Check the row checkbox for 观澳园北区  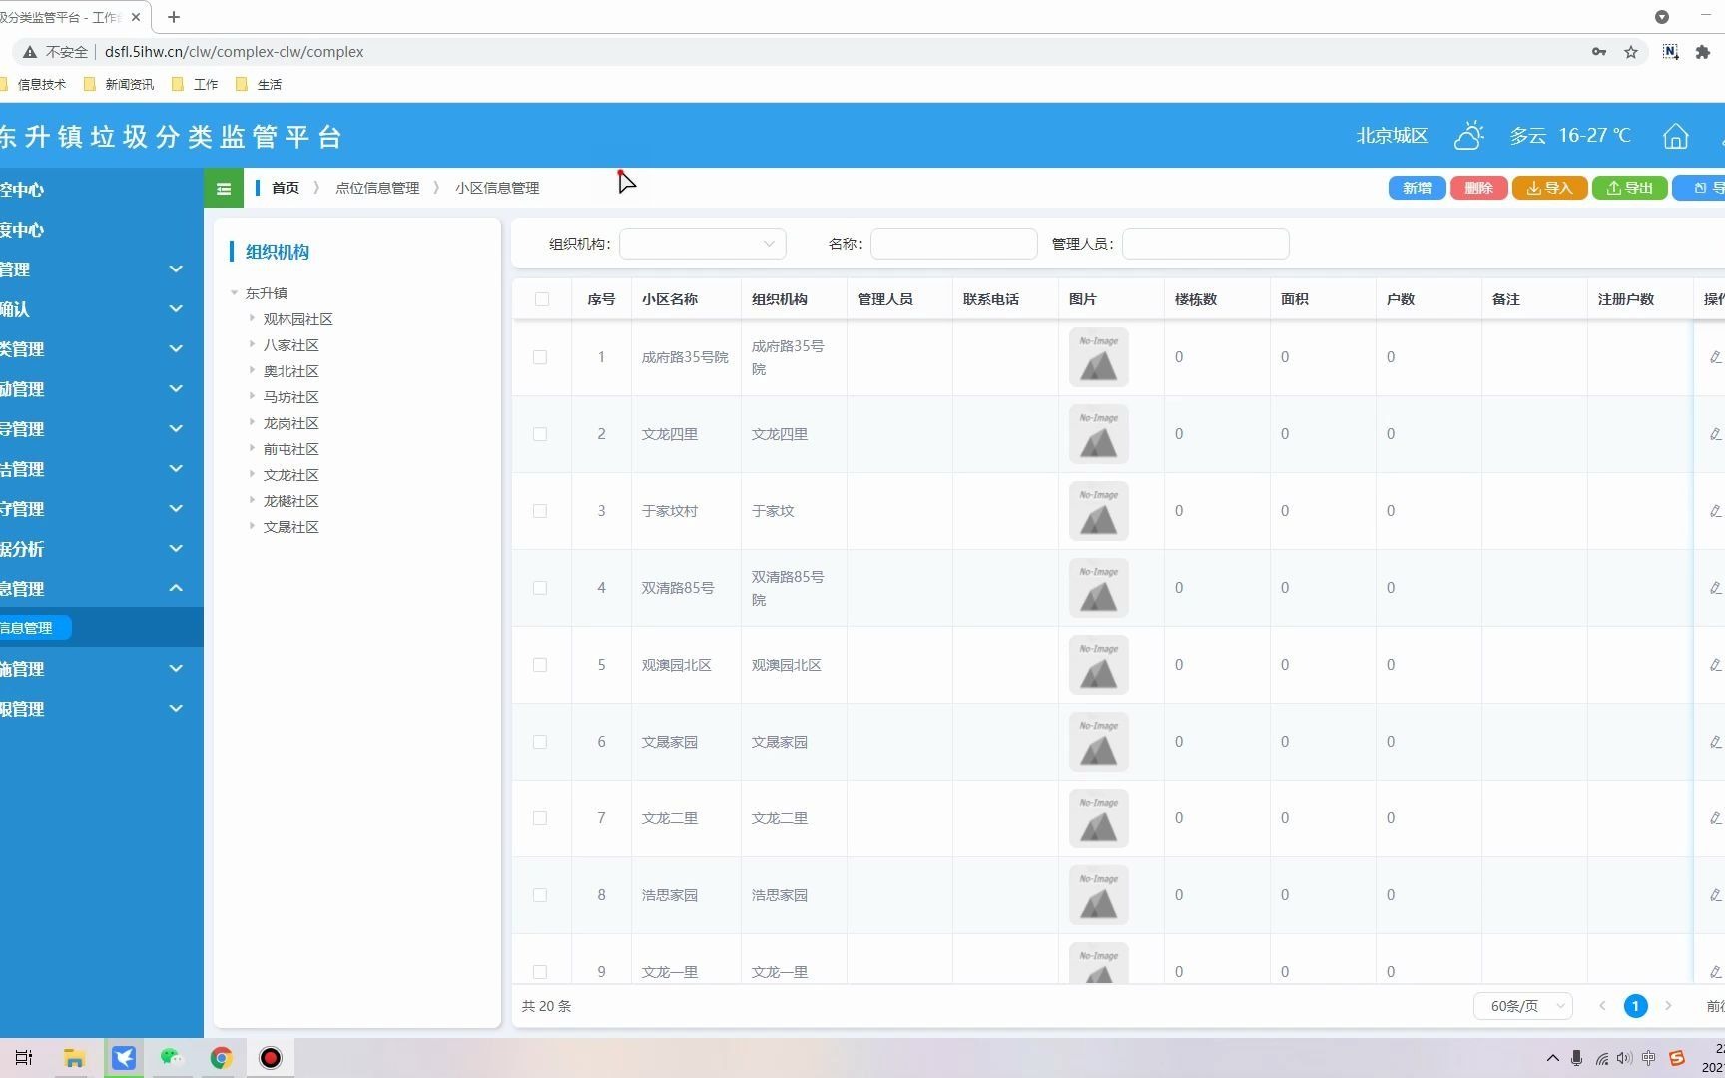coord(540,665)
